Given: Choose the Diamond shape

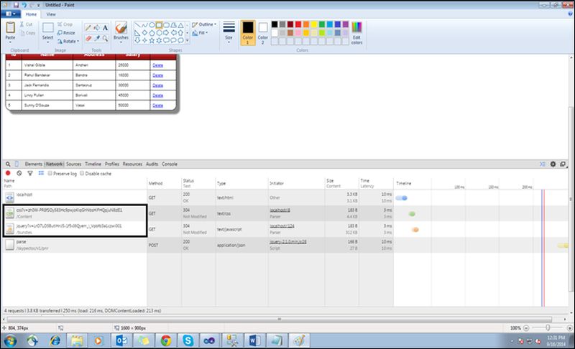Looking at the screenshot, I should click(x=144, y=32).
